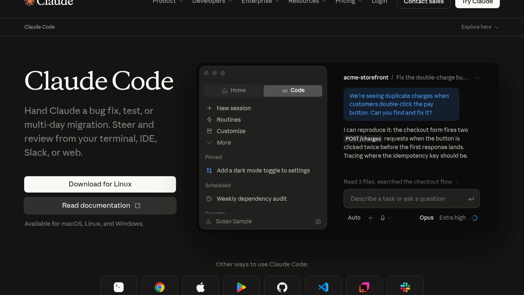Open the microphone options chevron
This screenshot has height=295, width=524.
(x=389, y=218)
